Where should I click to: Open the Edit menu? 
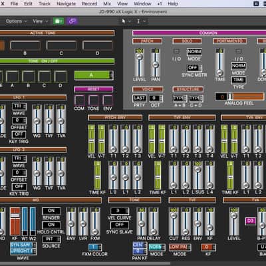[28, 3]
